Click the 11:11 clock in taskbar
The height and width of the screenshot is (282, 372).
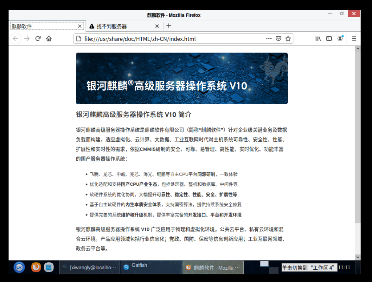click(344, 267)
